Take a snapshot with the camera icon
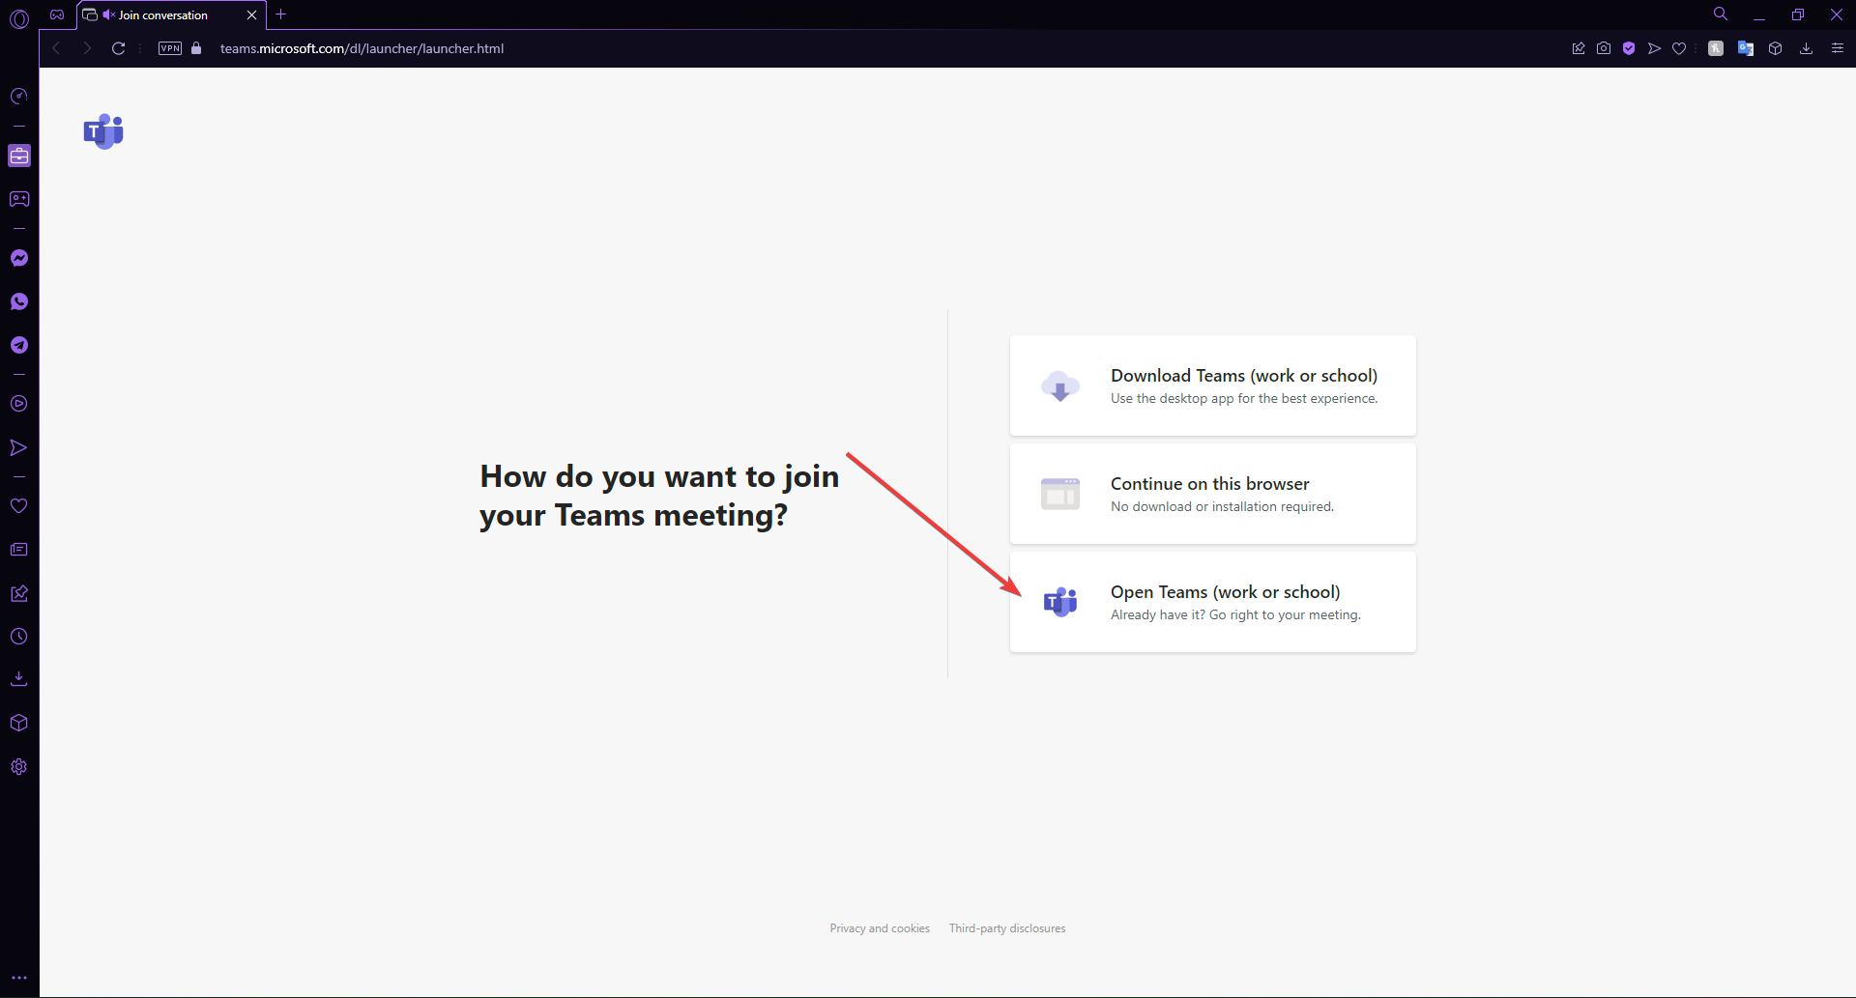This screenshot has width=1856, height=998. (x=1604, y=48)
